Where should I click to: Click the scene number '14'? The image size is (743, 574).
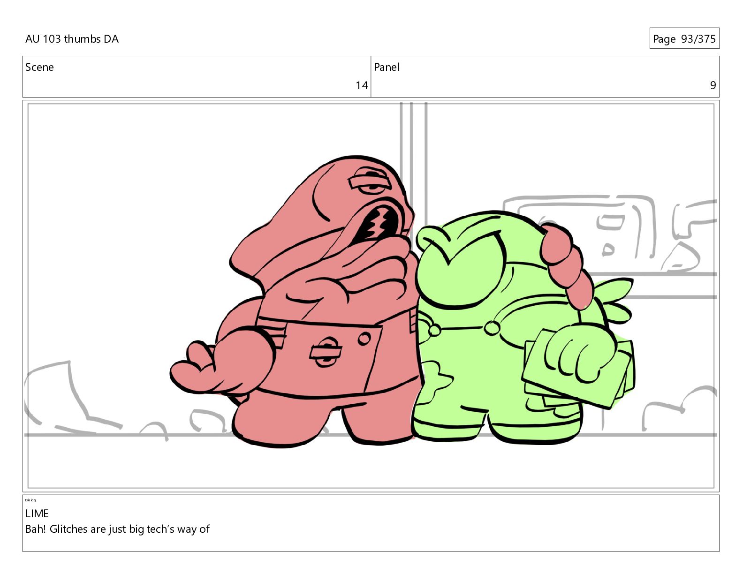[362, 85]
